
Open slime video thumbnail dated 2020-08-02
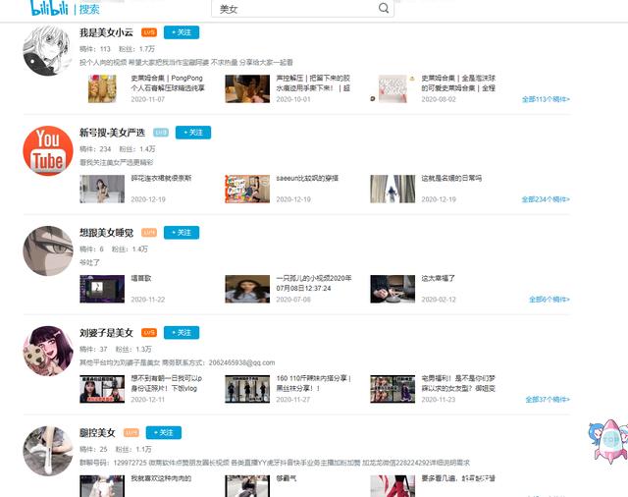pyautogui.click(x=392, y=88)
